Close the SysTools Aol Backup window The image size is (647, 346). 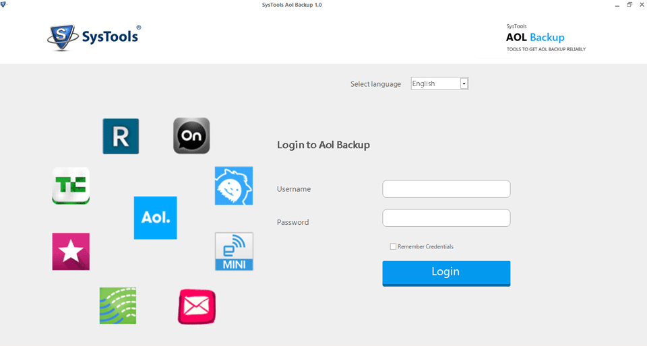(x=642, y=5)
